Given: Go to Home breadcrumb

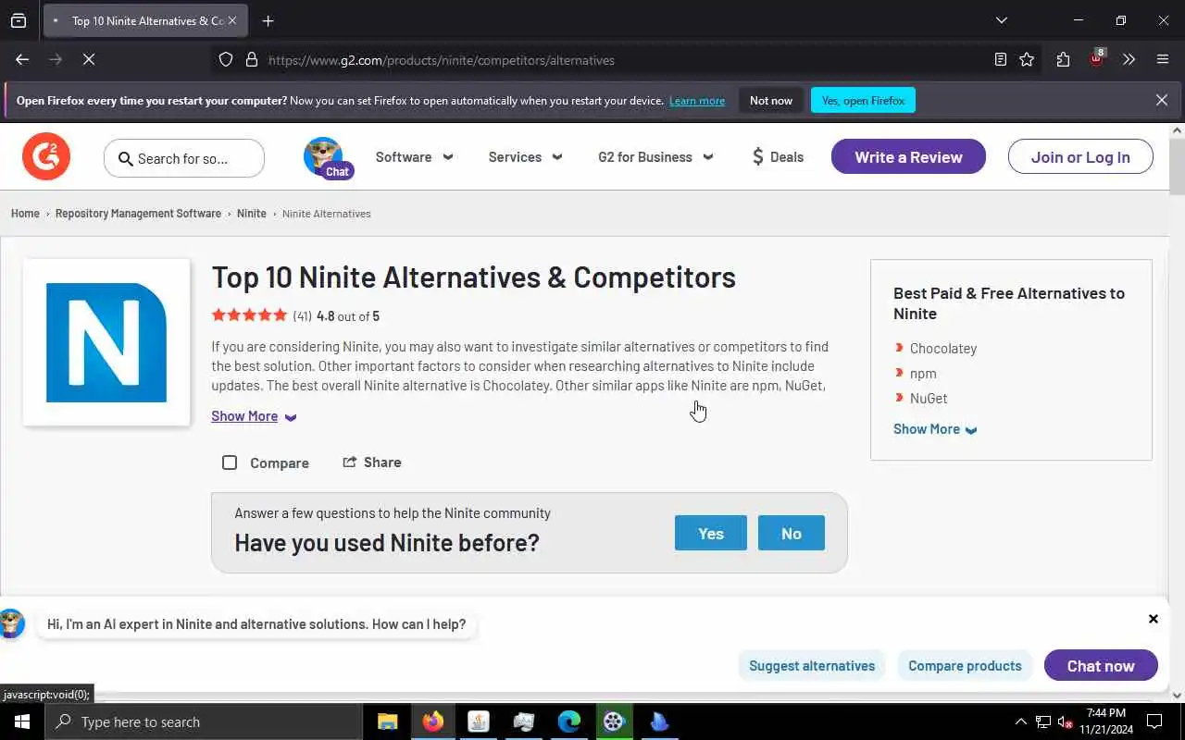Looking at the screenshot, I should tap(25, 214).
